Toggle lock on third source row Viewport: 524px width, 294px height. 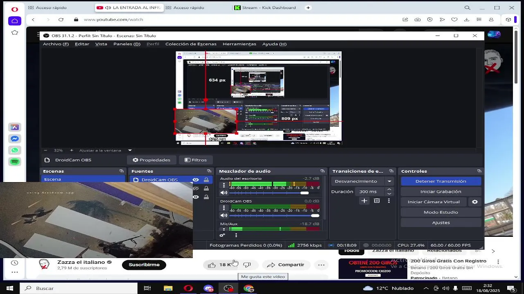point(206,197)
